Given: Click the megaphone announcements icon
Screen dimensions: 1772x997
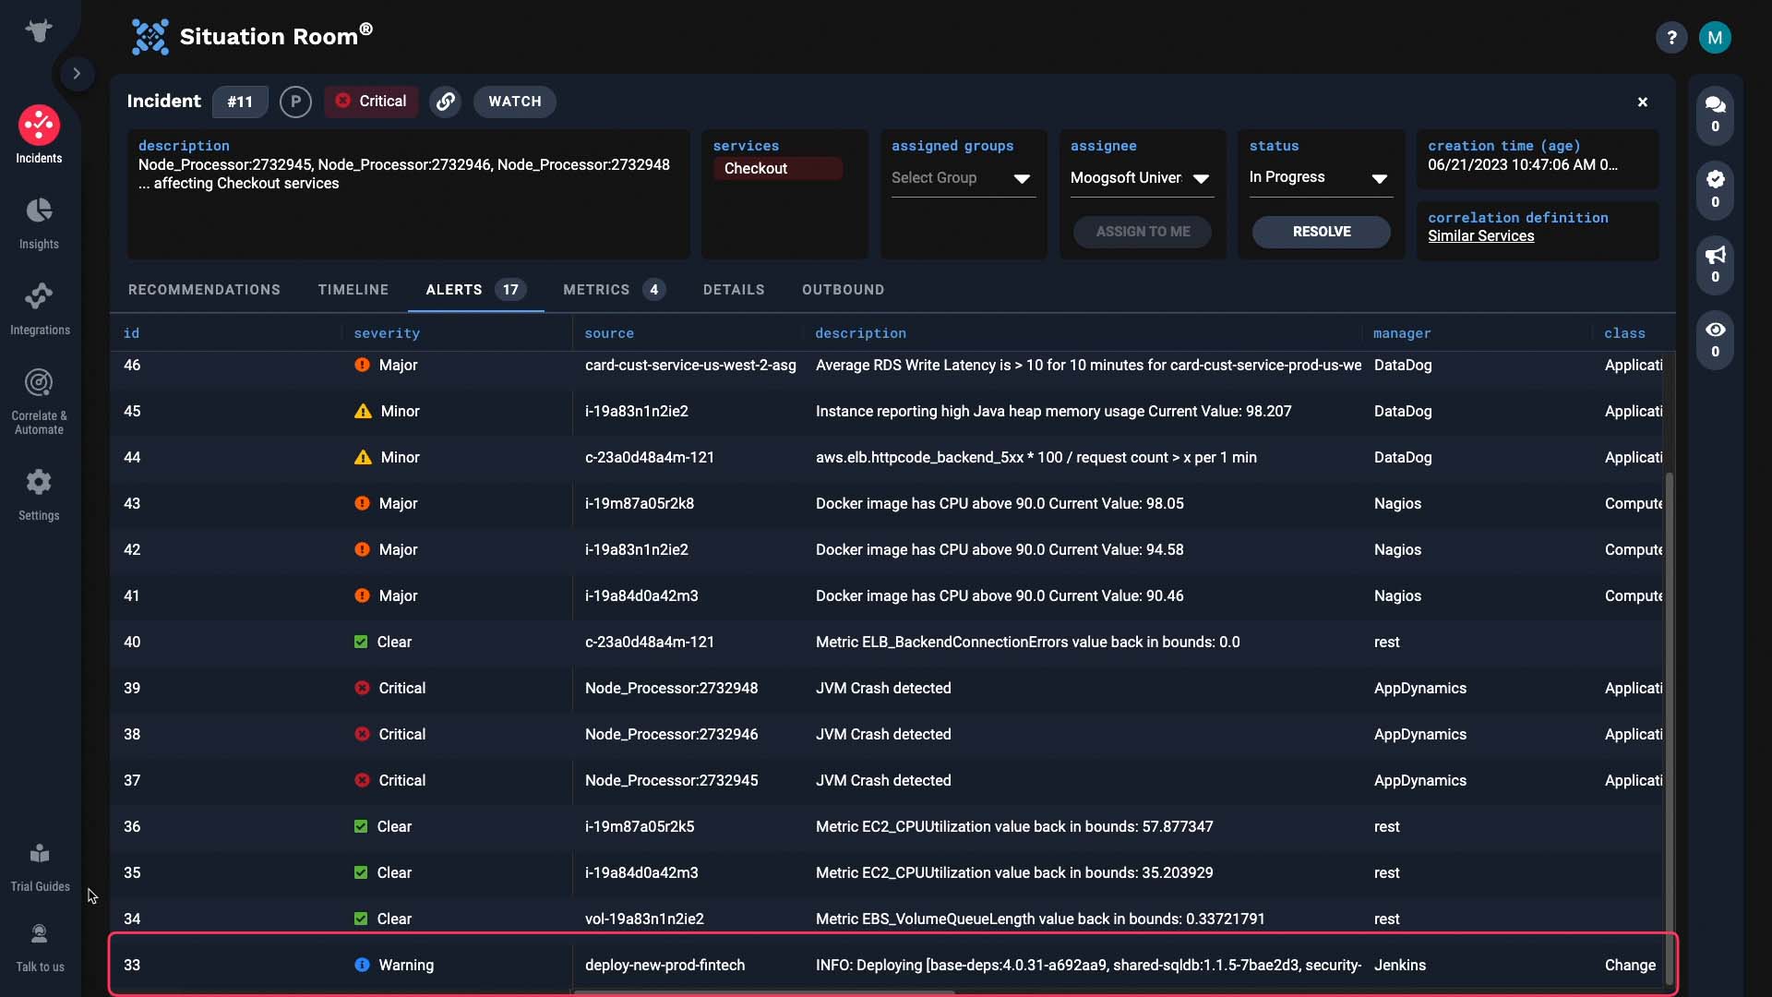Looking at the screenshot, I should (x=1715, y=255).
